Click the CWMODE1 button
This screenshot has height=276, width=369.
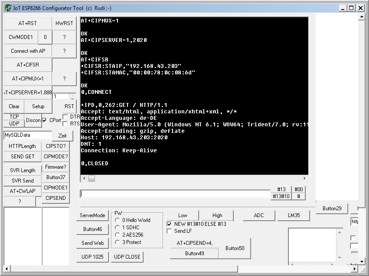[x=21, y=37]
